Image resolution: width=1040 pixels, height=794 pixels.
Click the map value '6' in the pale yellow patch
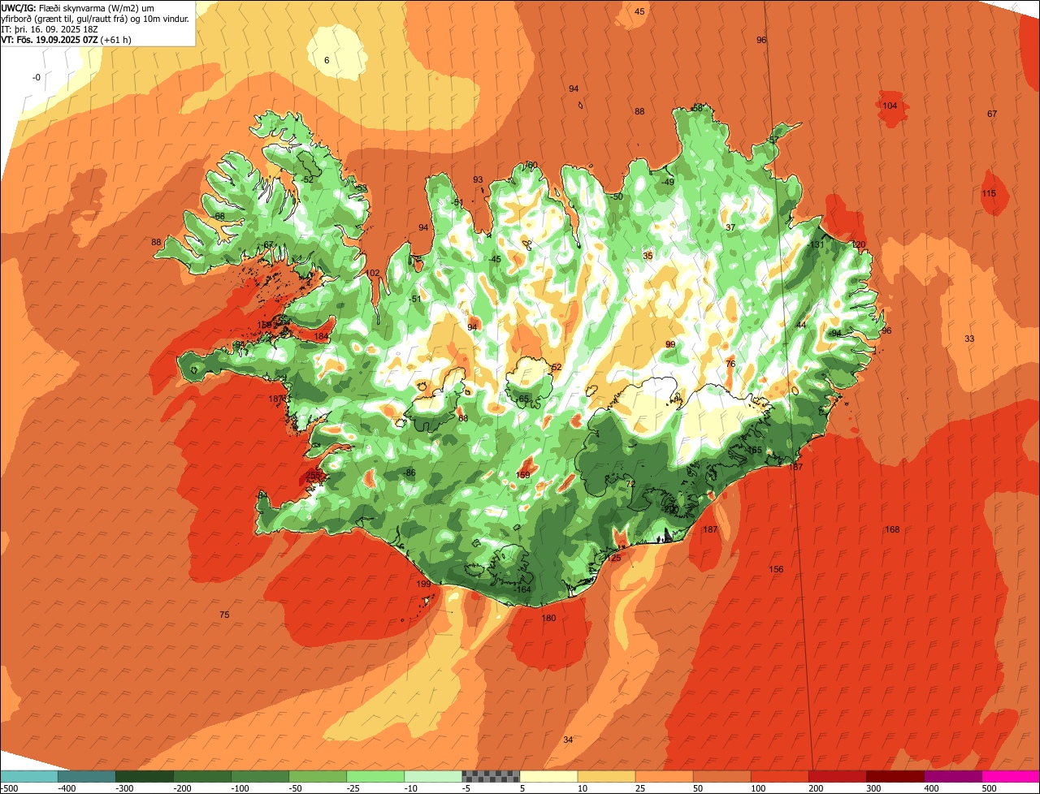coord(327,60)
